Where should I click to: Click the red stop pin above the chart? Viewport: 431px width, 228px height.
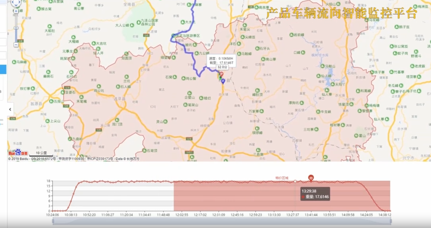click(x=311, y=178)
